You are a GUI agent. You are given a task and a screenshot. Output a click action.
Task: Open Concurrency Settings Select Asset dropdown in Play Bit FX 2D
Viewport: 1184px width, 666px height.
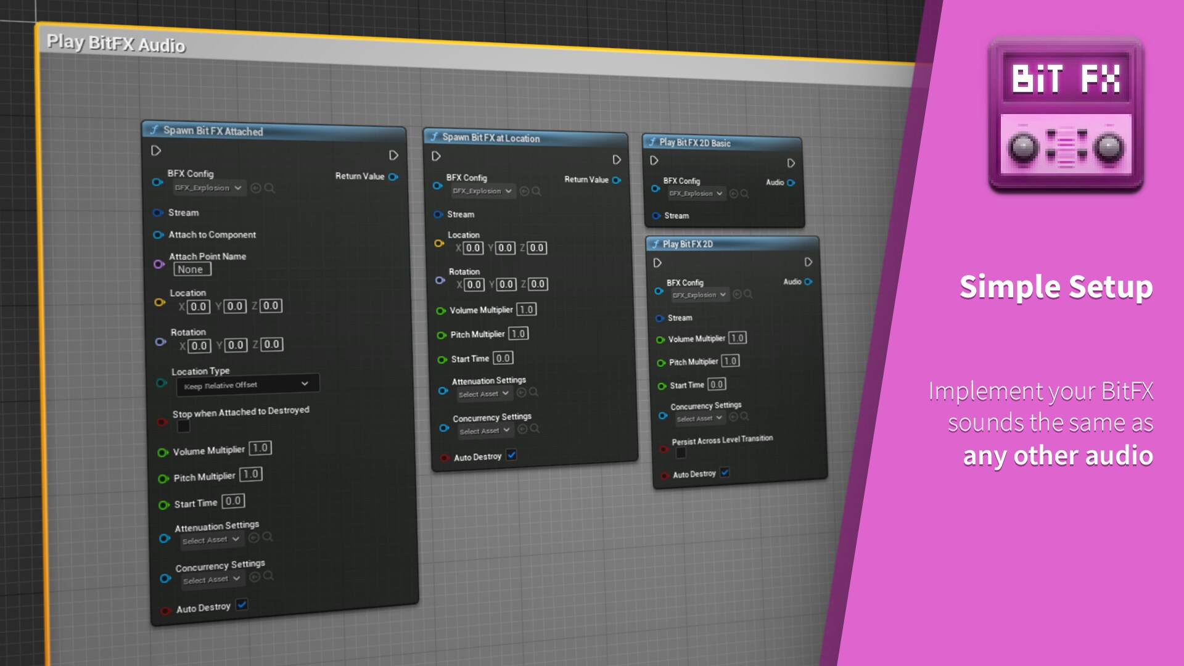699,419
